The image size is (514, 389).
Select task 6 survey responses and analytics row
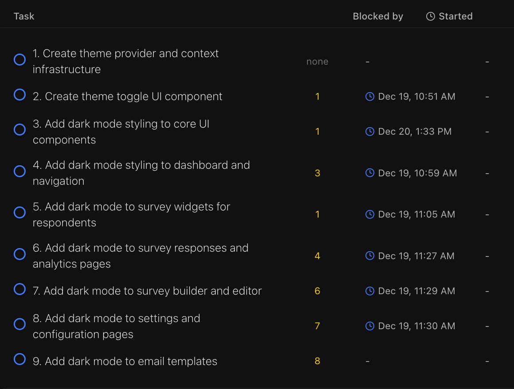140,256
